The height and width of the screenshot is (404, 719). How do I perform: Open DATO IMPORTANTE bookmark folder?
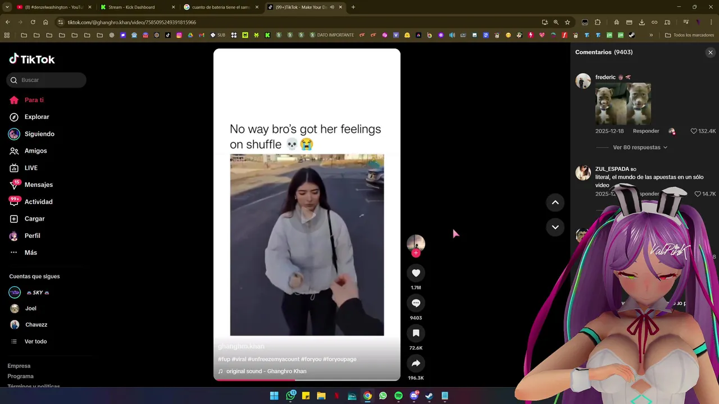(x=331, y=35)
